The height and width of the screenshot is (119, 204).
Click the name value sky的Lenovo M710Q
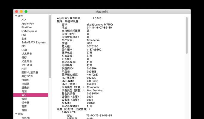click(100, 24)
